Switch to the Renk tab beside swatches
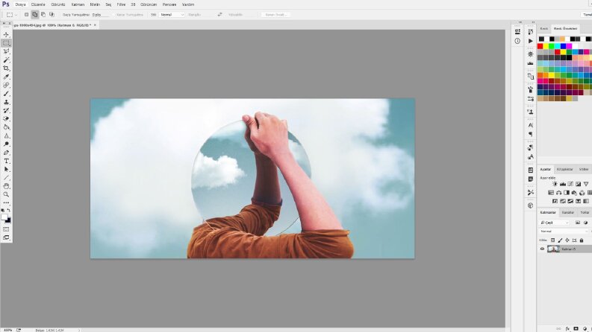The width and height of the screenshot is (592, 332). tap(544, 28)
